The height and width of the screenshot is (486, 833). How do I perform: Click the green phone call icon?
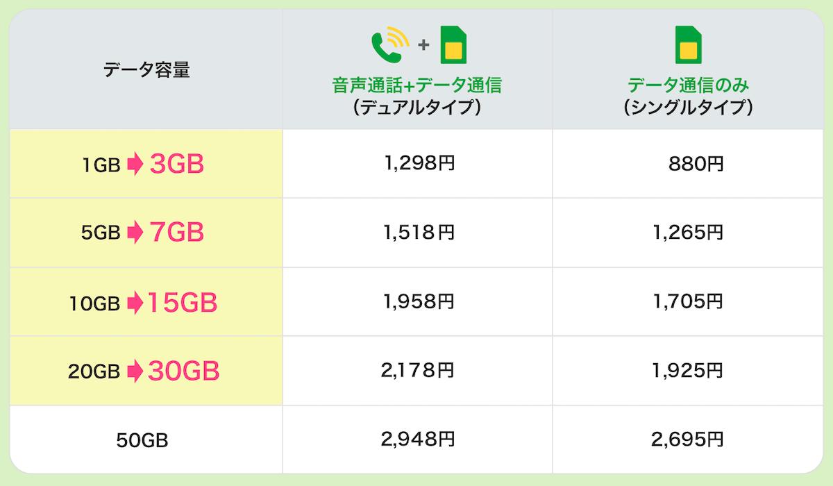click(x=390, y=44)
